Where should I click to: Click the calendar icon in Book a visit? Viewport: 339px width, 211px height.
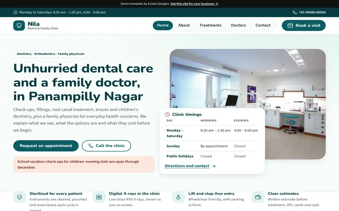pos(290,25)
